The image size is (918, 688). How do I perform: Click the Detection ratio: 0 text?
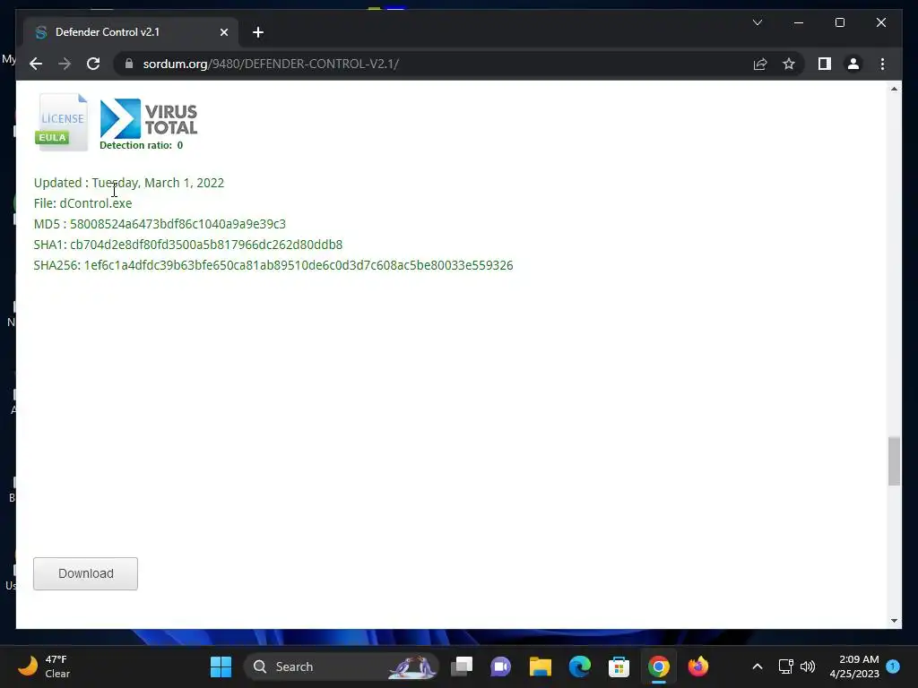point(141,145)
